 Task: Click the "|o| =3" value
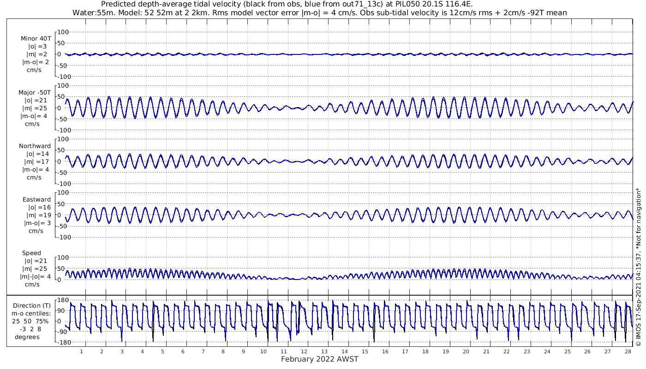point(37,46)
